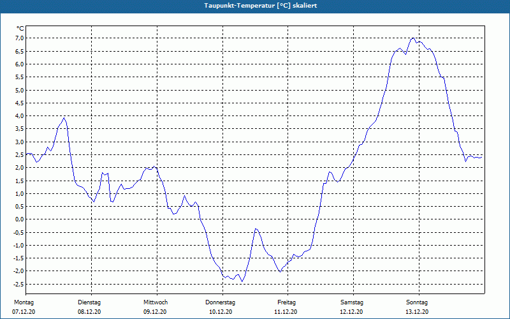Click the 2,5 y-axis label
The height and width of the screenshot is (319, 510).
click(x=19, y=154)
